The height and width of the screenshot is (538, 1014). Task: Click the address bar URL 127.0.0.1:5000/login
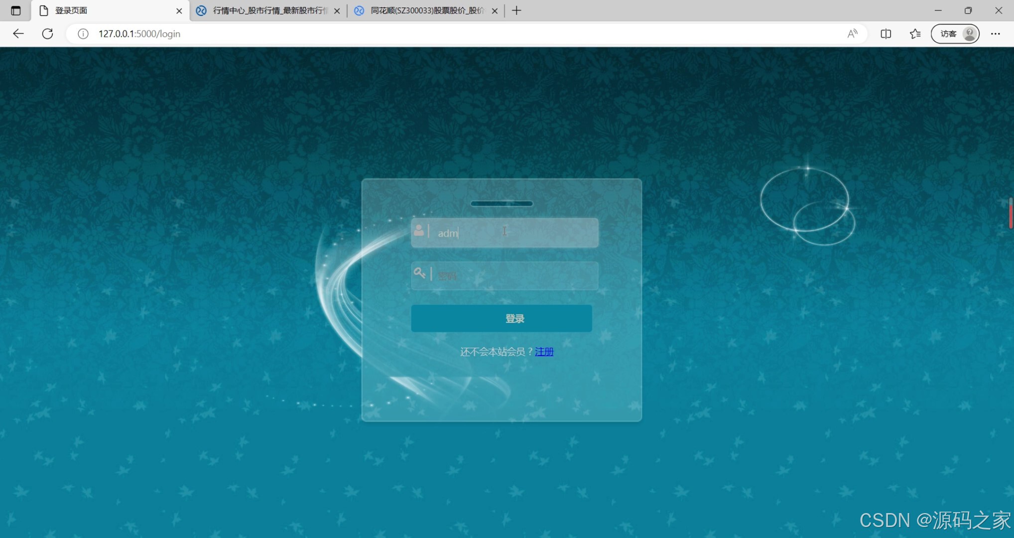(139, 34)
